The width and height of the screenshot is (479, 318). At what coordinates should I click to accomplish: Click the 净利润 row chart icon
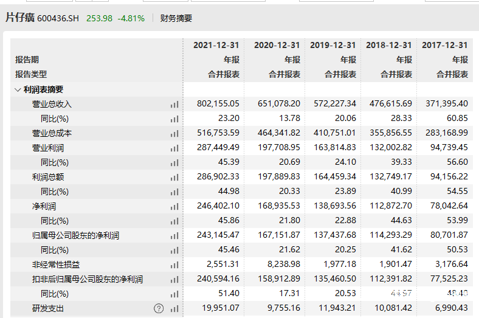pyautogui.click(x=174, y=207)
